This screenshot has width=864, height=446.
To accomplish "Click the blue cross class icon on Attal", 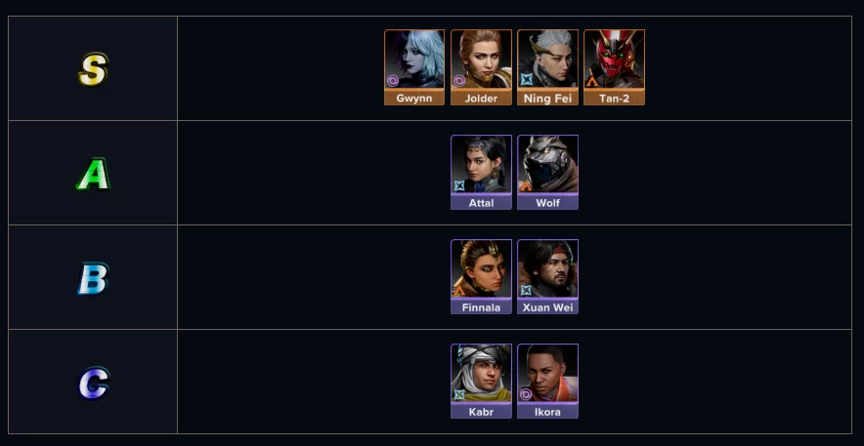I will click(459, 185).
